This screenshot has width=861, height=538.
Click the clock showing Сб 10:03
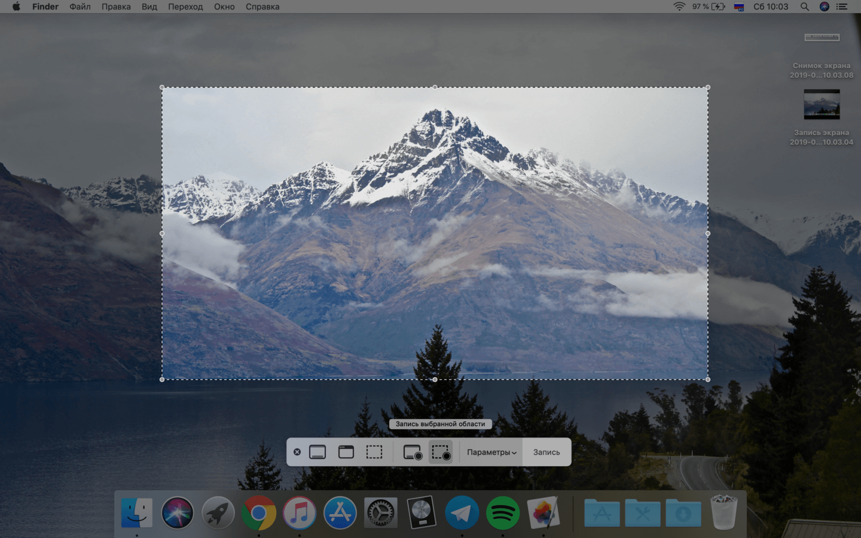771,7
